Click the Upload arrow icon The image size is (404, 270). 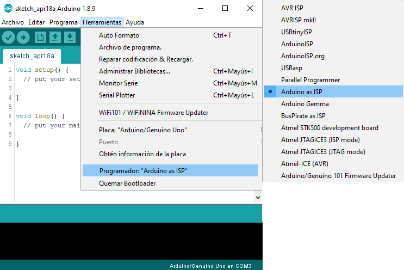23,37
